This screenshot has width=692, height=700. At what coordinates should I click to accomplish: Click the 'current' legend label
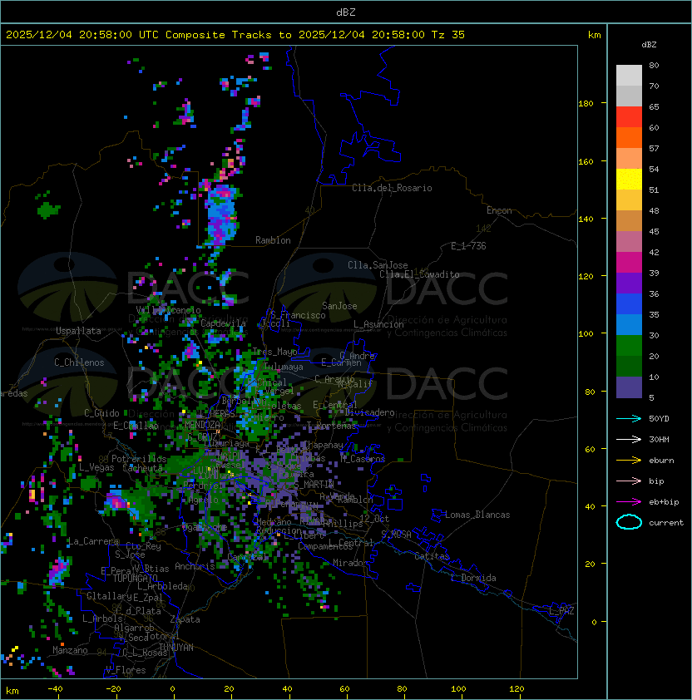[x=666, y=523]
